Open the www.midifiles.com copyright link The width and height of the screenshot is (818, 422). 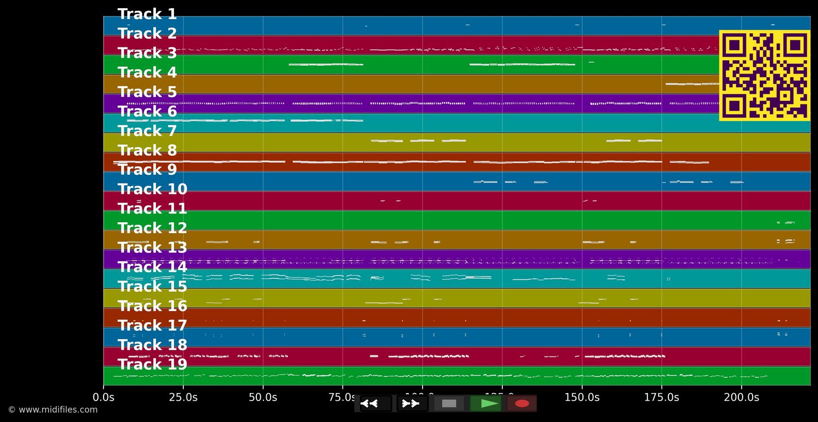click(x=52, y=409)
